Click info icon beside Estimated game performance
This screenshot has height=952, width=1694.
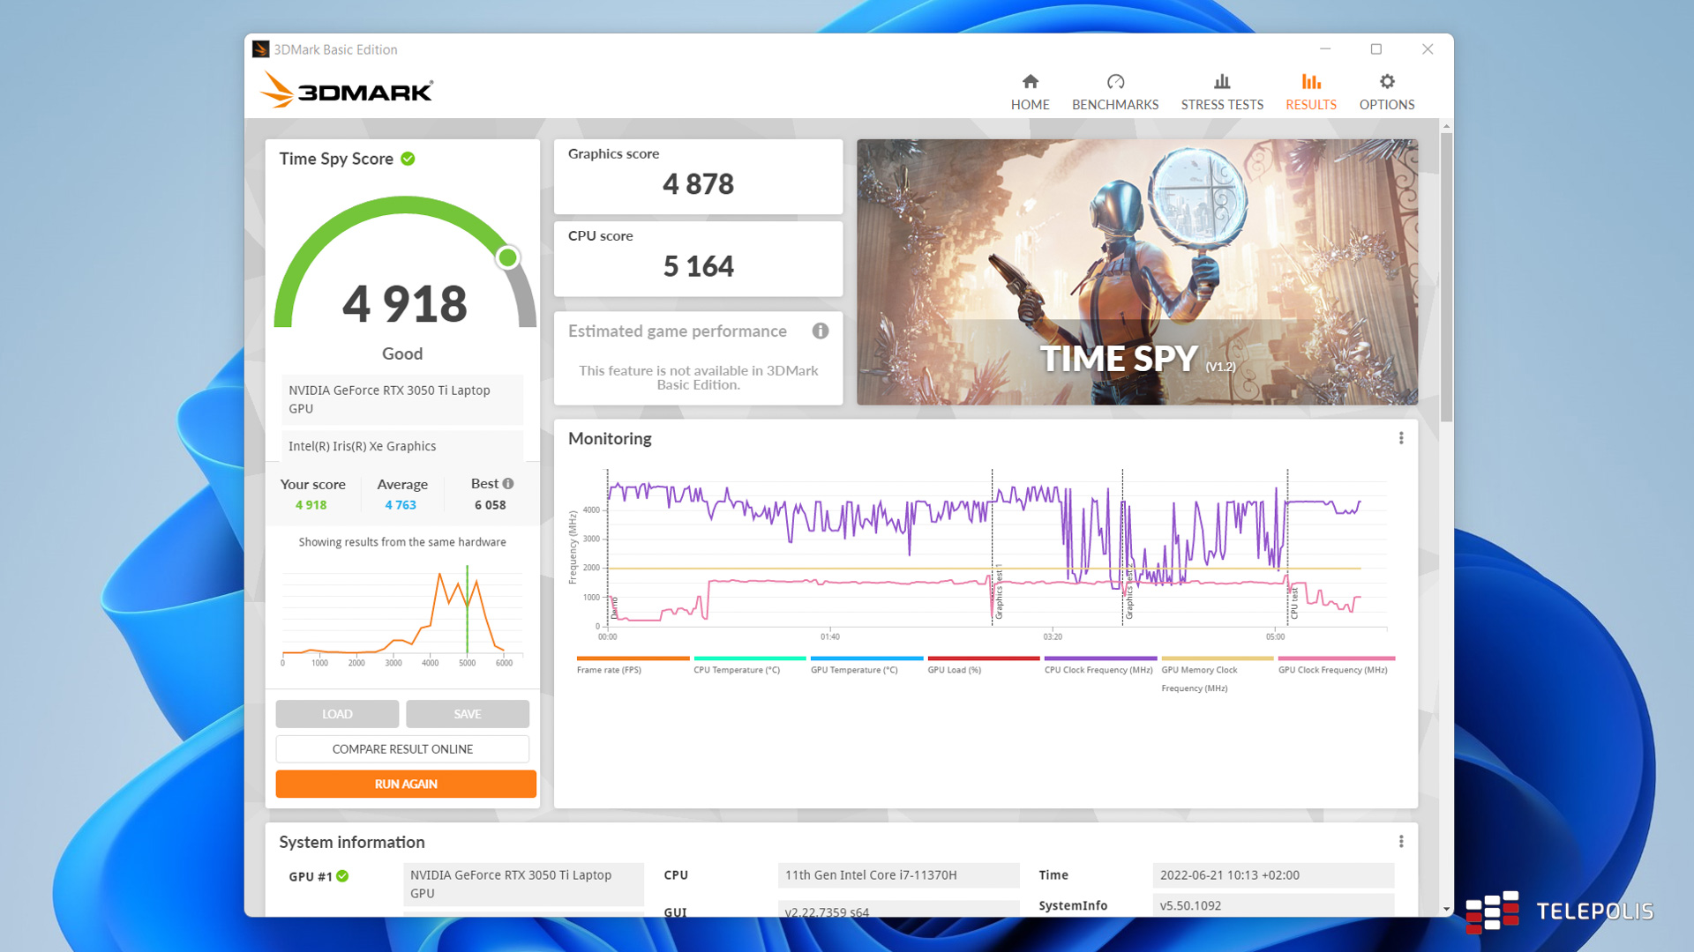(x=821, y=331)
